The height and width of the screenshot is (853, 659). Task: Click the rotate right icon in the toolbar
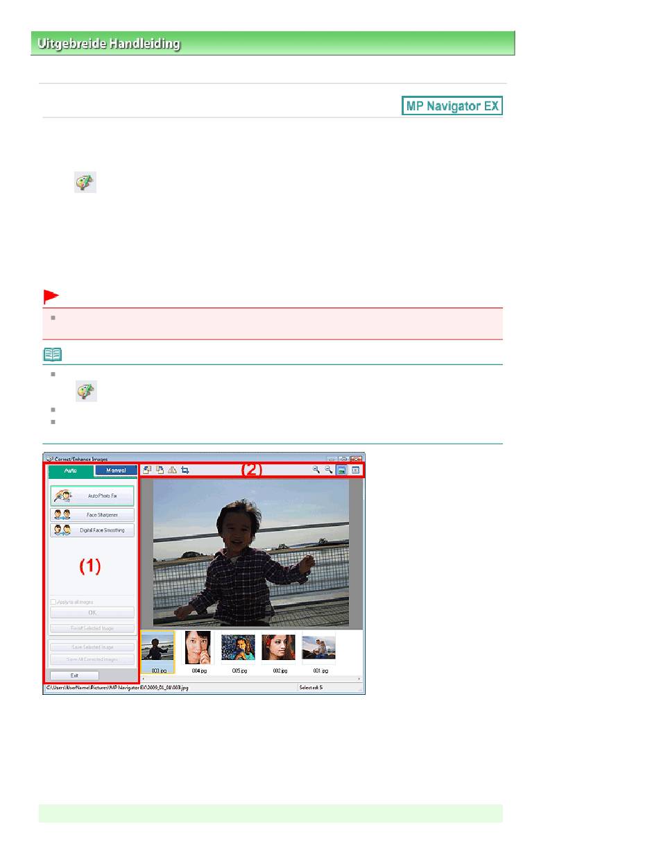tap(160, 470)
